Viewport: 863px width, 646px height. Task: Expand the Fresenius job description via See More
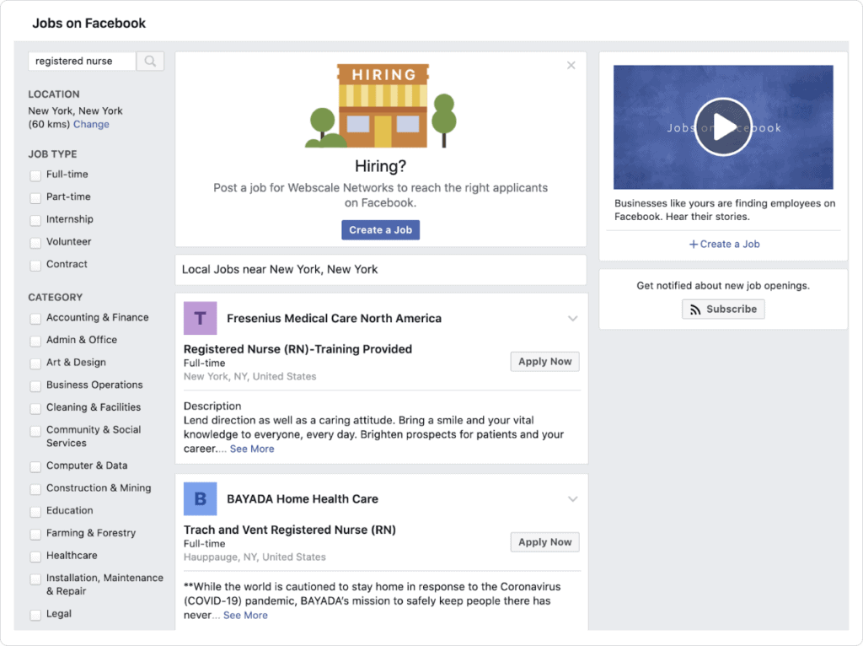(252, 450)
